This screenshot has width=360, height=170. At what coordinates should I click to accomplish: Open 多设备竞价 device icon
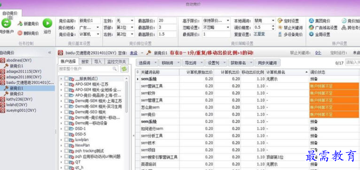(x=280, y=34)
